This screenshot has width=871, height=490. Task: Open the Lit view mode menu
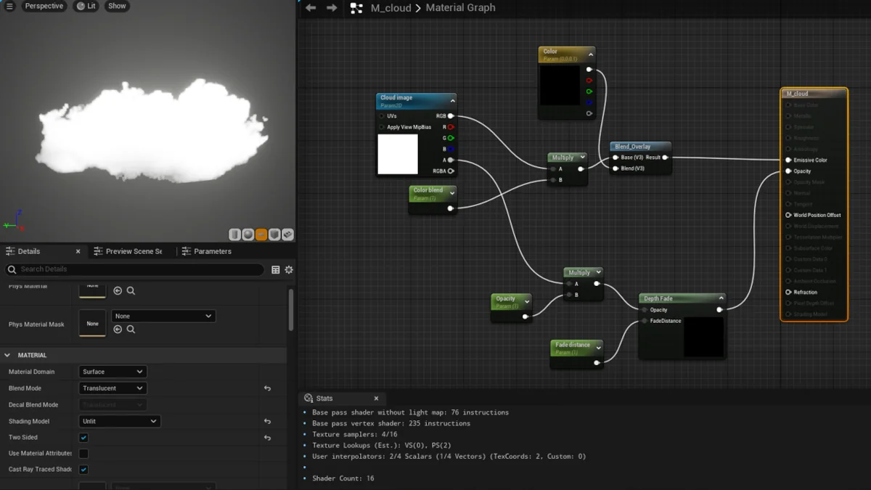[86, 6]
